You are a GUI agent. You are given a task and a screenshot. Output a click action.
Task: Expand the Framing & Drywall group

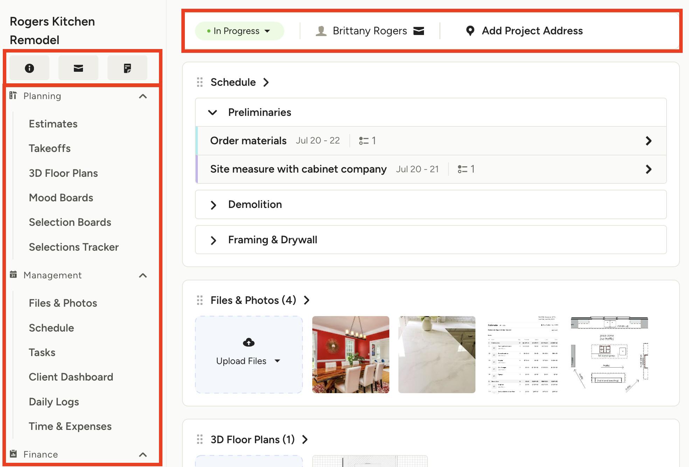coord(213,240)
